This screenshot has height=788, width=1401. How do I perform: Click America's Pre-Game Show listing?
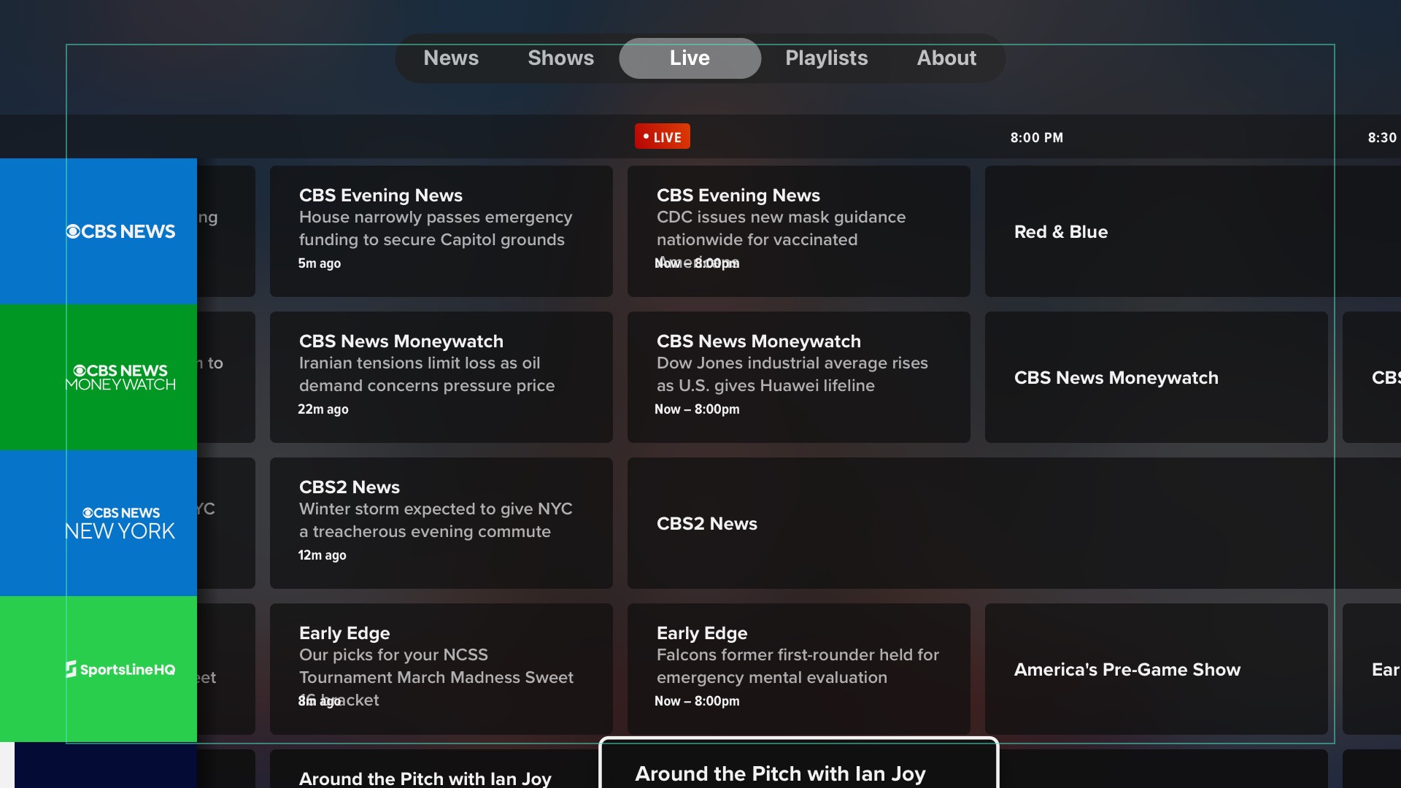click(x=1155, y=669)
